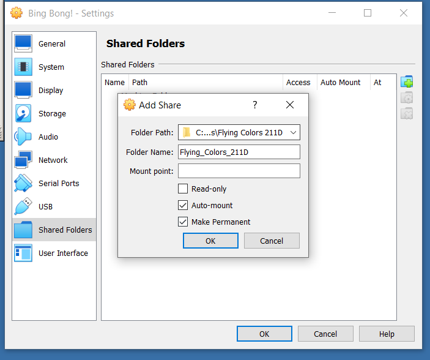
Task: Enable the Read-only checkbox
Action: point(183,189)
